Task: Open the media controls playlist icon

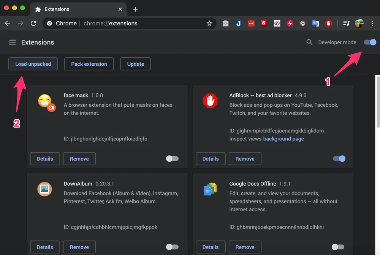Action: point(346,24)
